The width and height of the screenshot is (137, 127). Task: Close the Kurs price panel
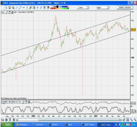pyautogui.click(x=12, y=12)
